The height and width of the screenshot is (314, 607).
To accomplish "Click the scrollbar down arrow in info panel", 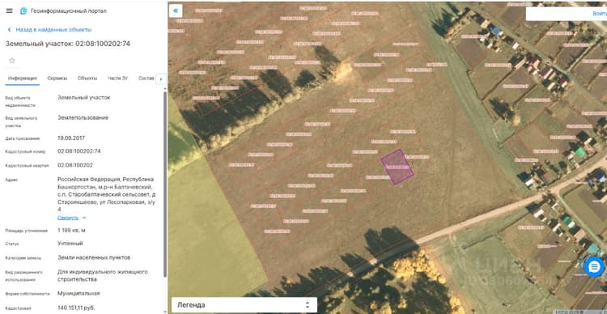I will tap(165, 312).
